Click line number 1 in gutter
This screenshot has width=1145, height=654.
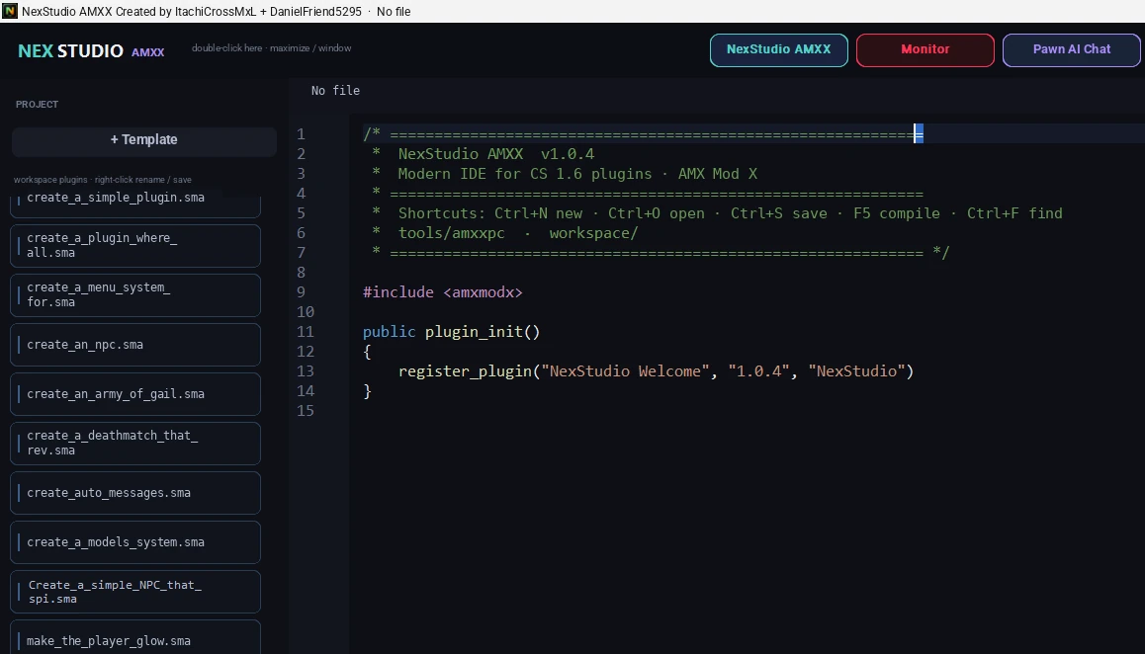301,134
